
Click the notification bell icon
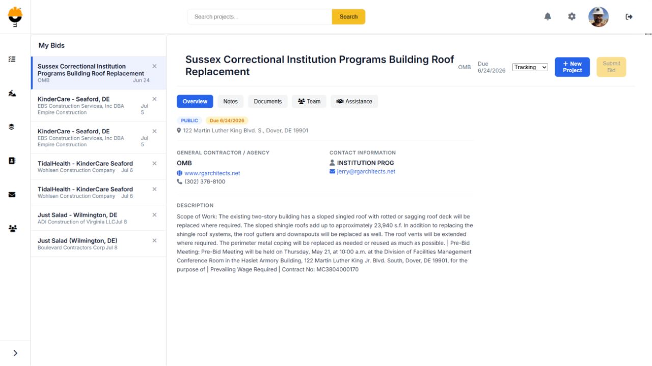tap(548, 17)
